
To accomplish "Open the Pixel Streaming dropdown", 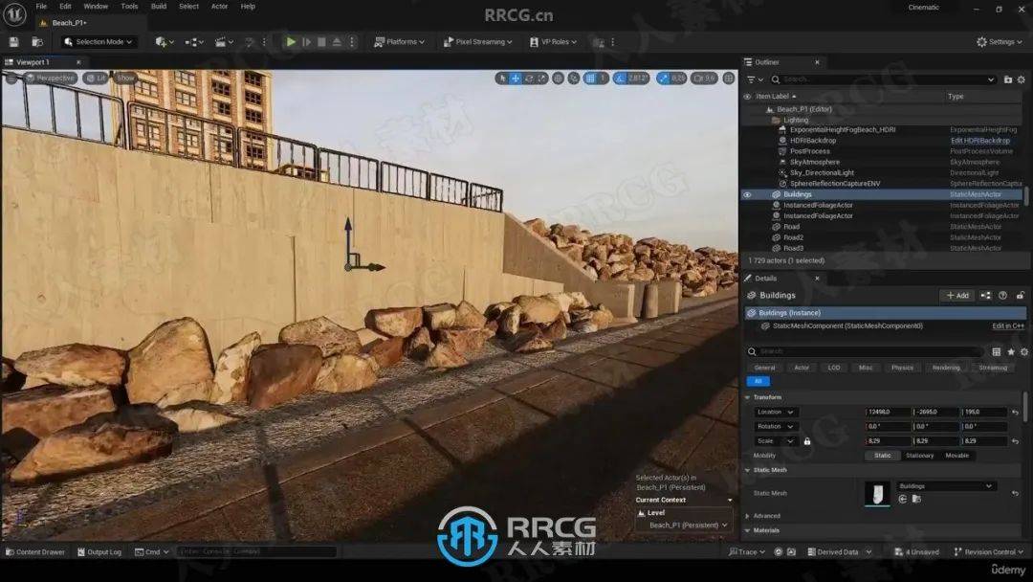I will [477, 41].
